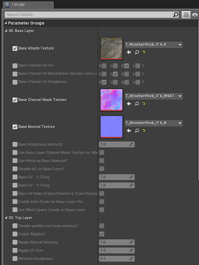Image resolution: width=199 pixels, height=265 pixels.
Task: Open the T_MountainRock_01A_RHAO texture dropdown
Action: coord(154,96)
